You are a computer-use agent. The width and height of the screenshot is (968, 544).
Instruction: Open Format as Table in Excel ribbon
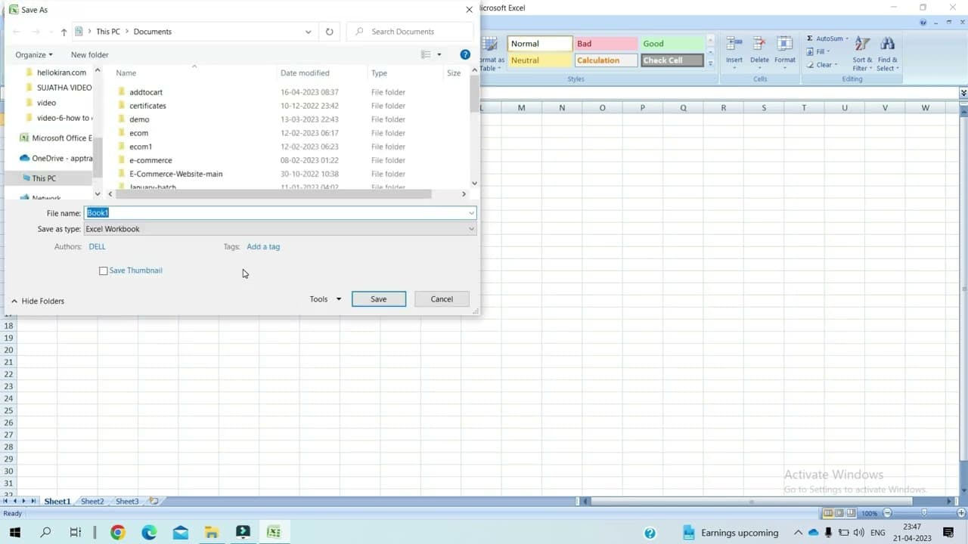coord(492,53)
